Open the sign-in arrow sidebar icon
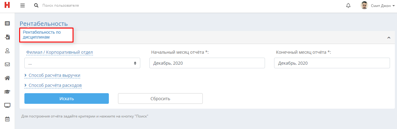397x129 pixels. pos(7,37)
